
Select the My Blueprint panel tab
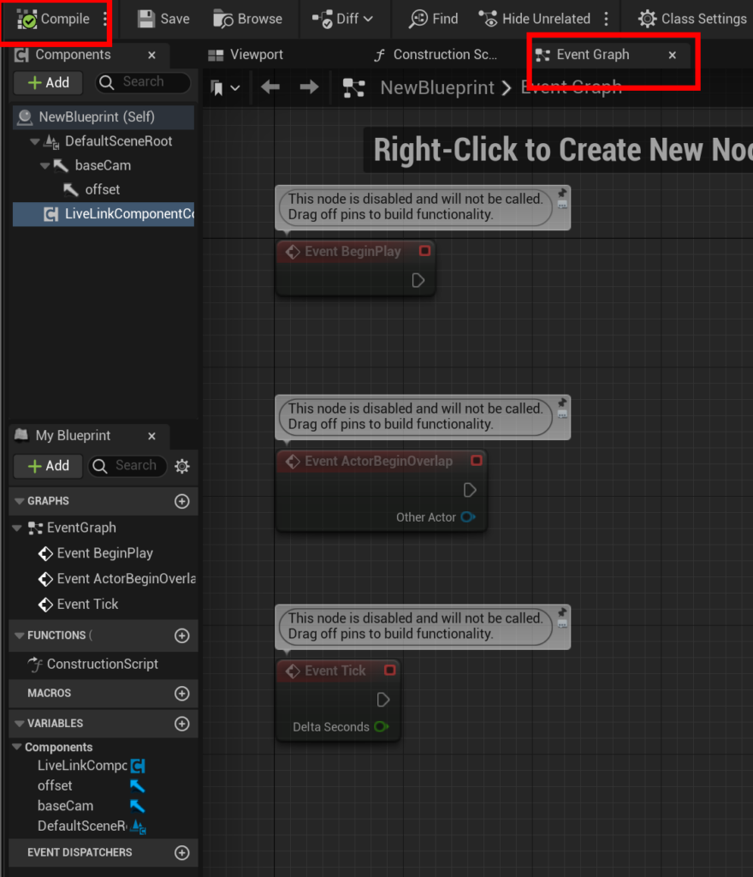point(73,436)
